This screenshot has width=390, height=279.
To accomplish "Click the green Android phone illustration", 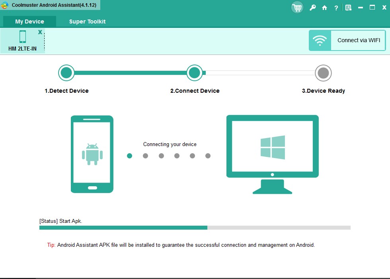I will (92, 154).
